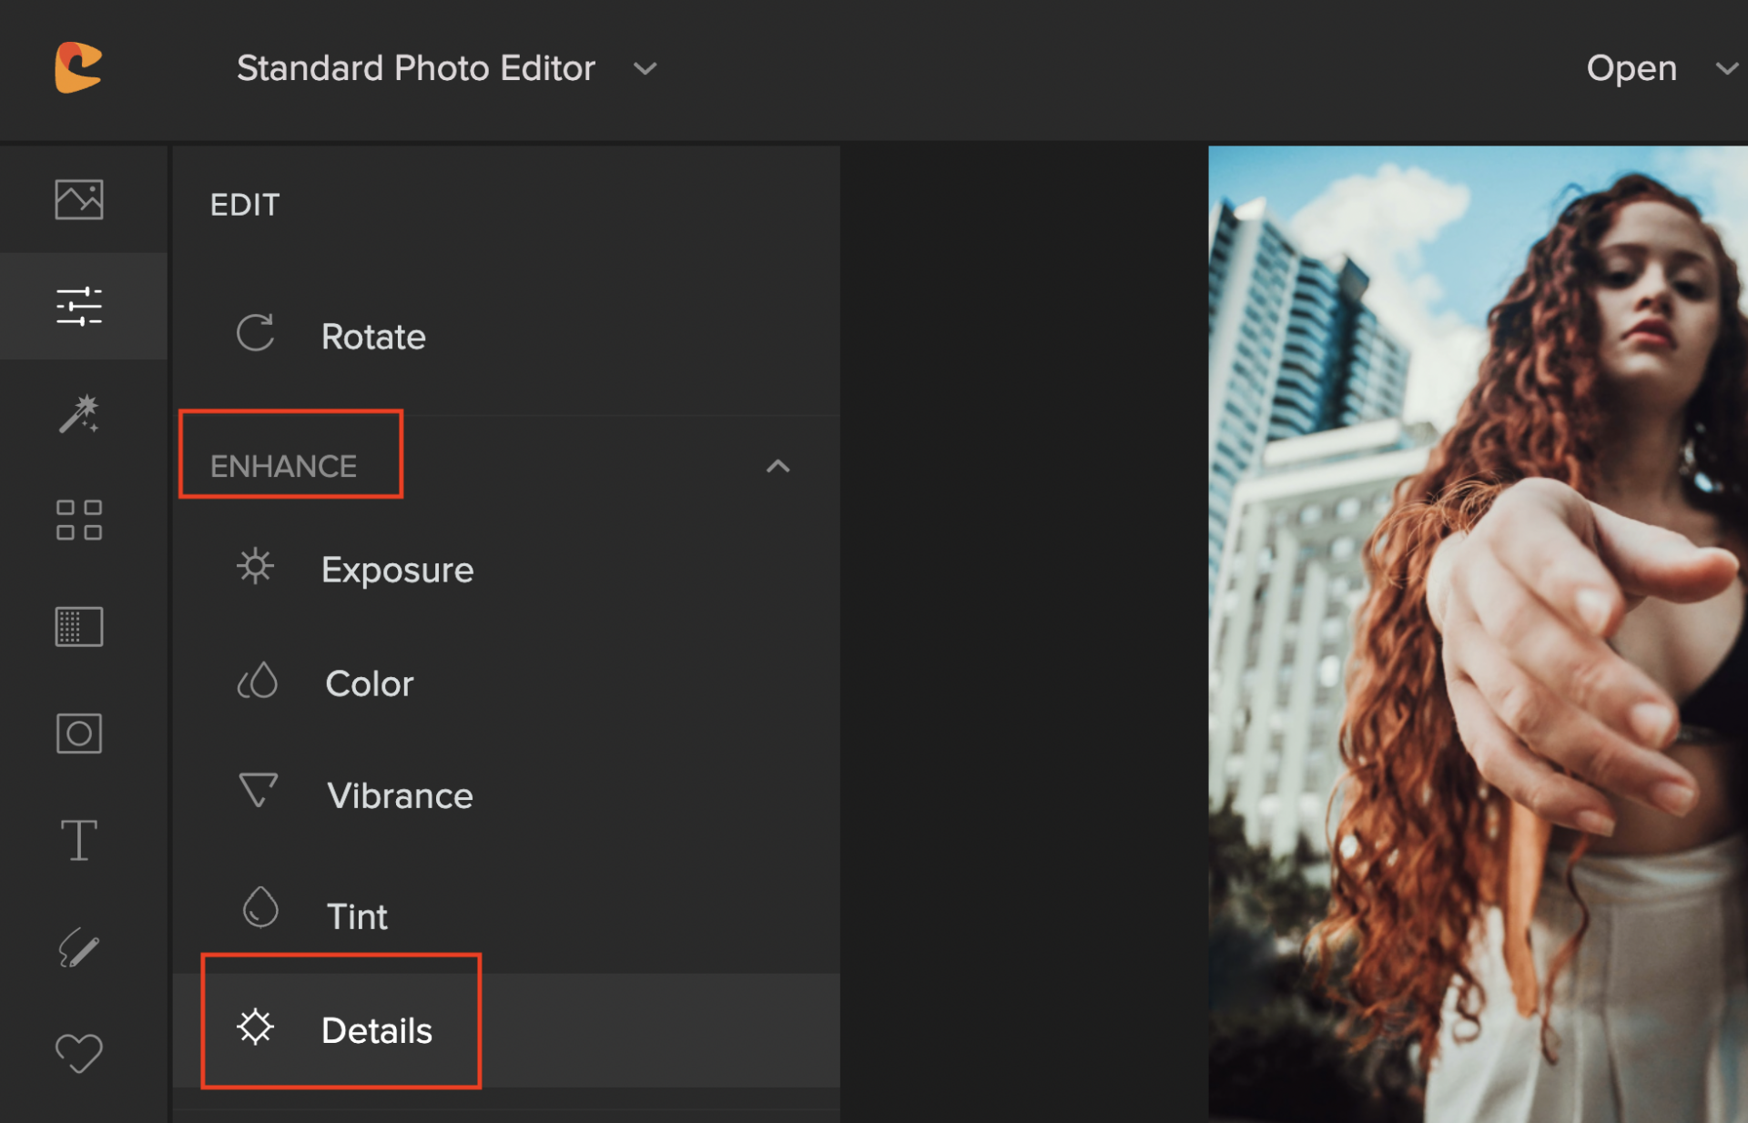Open the Details adjustment
The image size is (1748, 1123).
[376, 1030]
